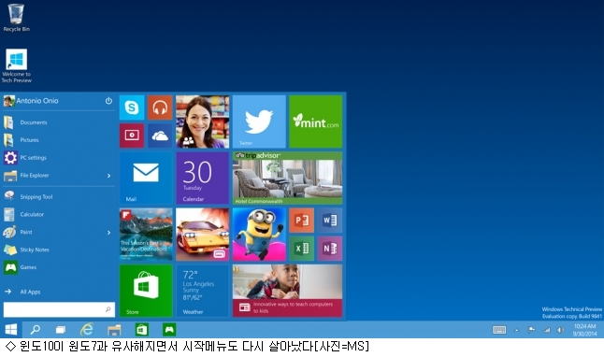
Task: Open the touch keyboard from tray
Action: 499,330
